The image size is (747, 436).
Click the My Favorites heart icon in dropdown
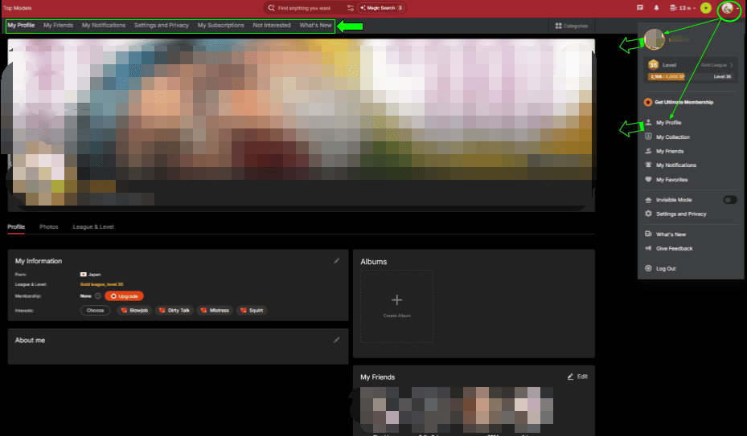(648, 179)
